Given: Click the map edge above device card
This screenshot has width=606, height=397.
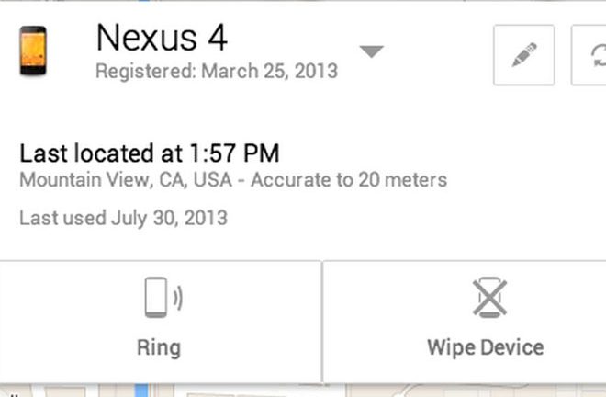Looking at the screenshot, I should point(303,1).
